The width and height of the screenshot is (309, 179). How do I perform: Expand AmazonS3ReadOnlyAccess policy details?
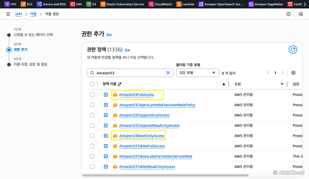pyautogui.click(x=106, y=136)
